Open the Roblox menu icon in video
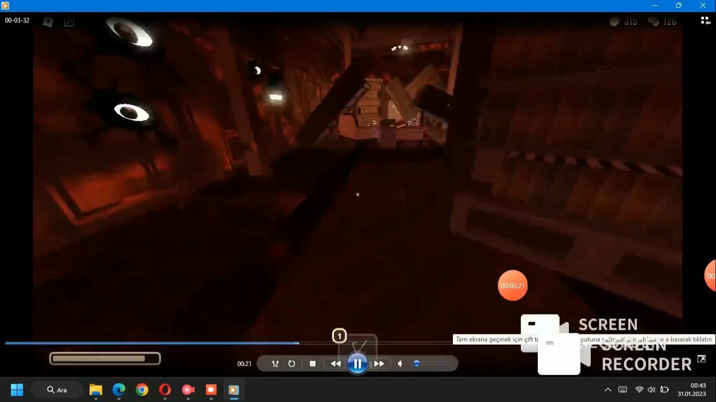The image size is (716, 402). pos(48,22)
